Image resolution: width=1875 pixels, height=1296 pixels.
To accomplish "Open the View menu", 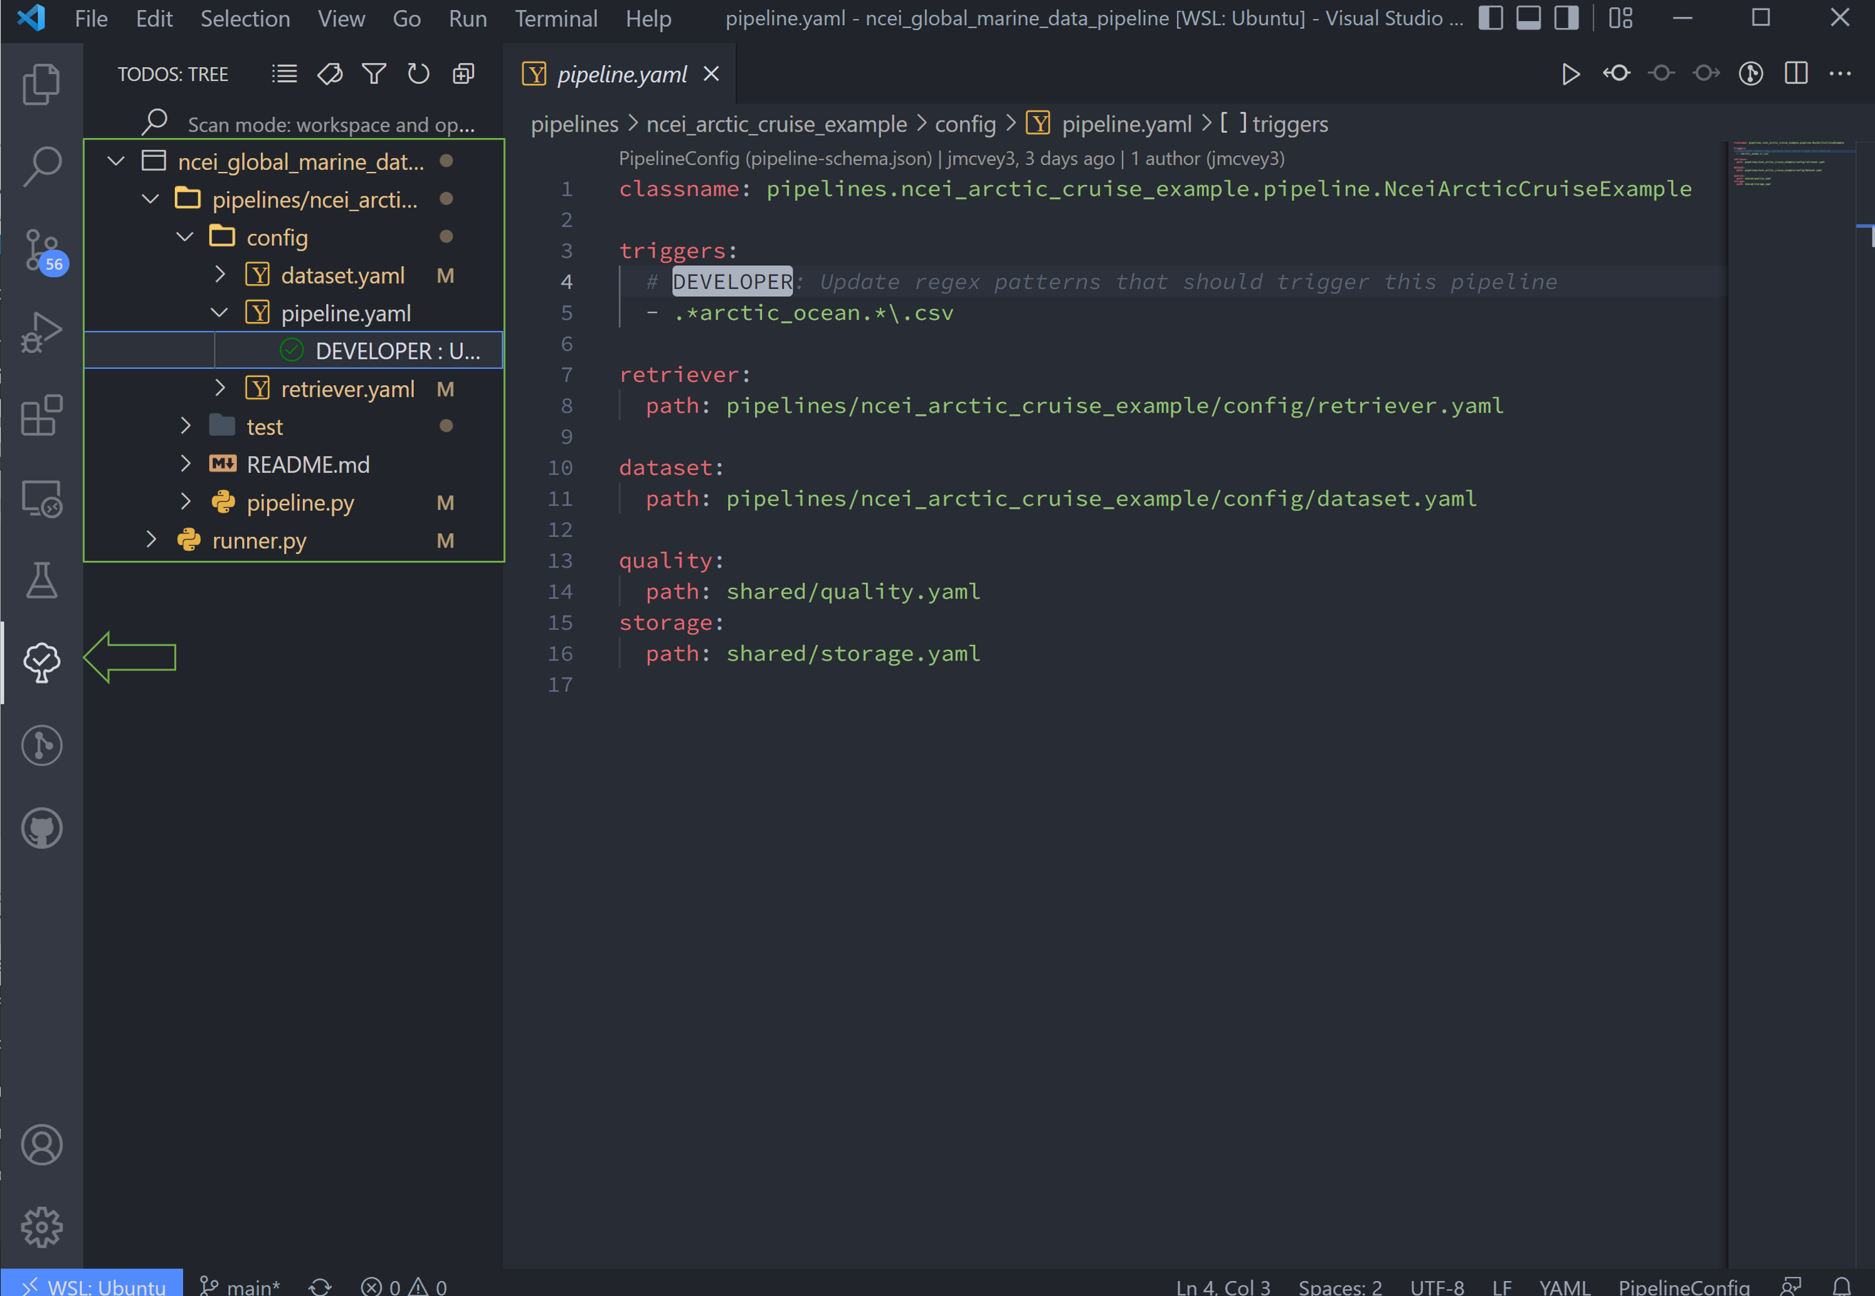I will pos(341,19).
